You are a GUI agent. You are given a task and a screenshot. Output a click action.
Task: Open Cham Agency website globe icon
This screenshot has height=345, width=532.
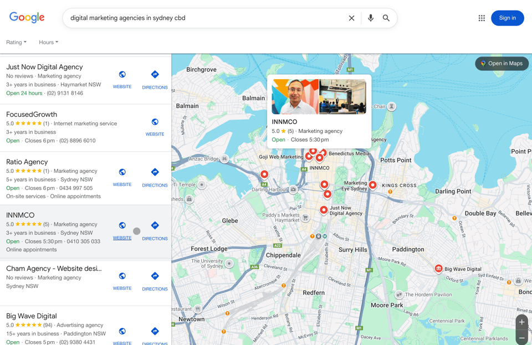[122, 276]
